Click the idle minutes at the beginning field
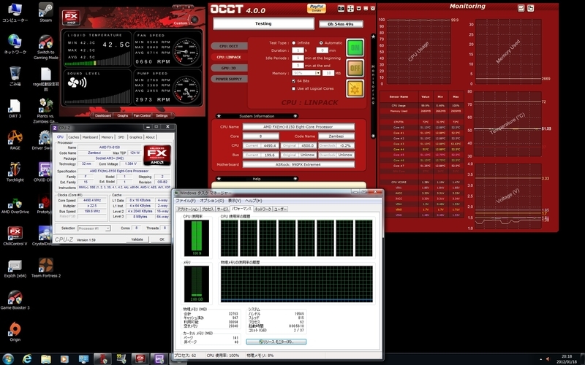The image size is (585, 365). 298,58
